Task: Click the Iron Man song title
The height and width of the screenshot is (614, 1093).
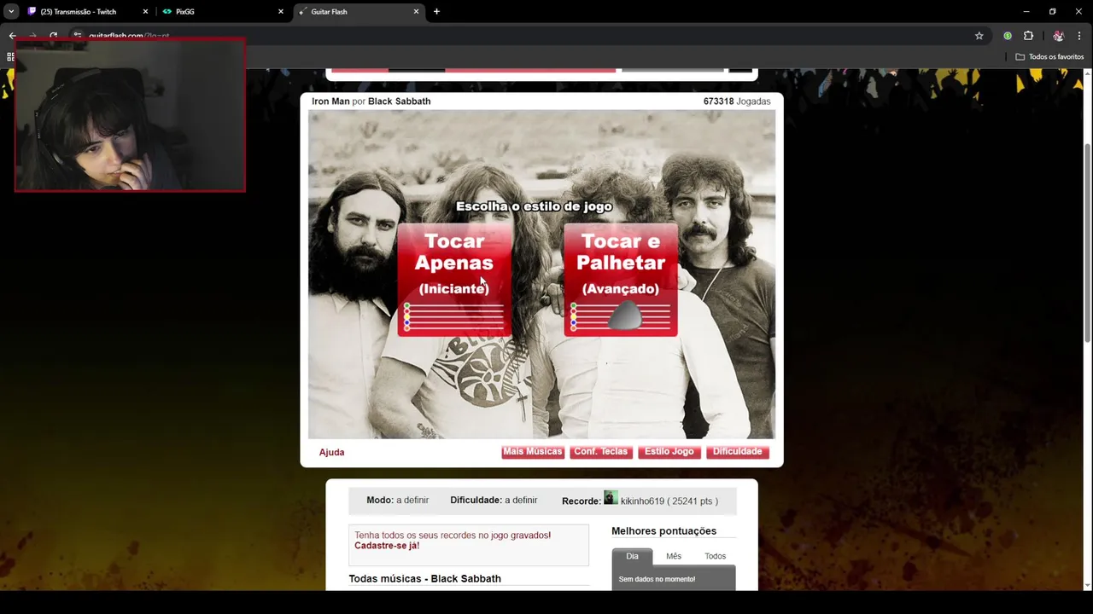Action: tap(330, 101)
